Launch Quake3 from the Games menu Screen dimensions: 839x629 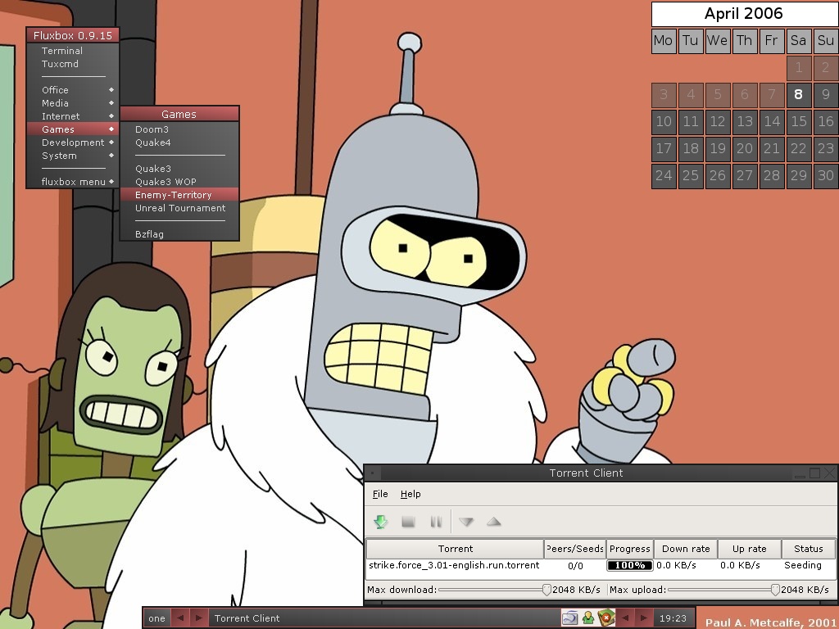[179, 169]
